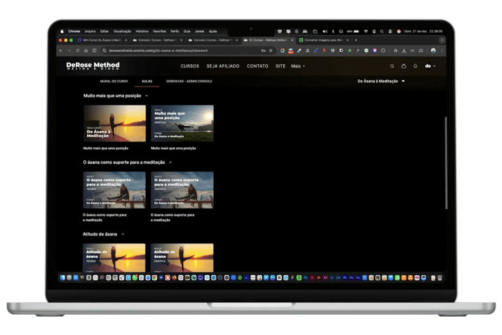The height and width of the screenshot is (335, 502).
Task: Open 'Atitude de ásana' Teoria thumbnail
Action: tap(114, 258)
